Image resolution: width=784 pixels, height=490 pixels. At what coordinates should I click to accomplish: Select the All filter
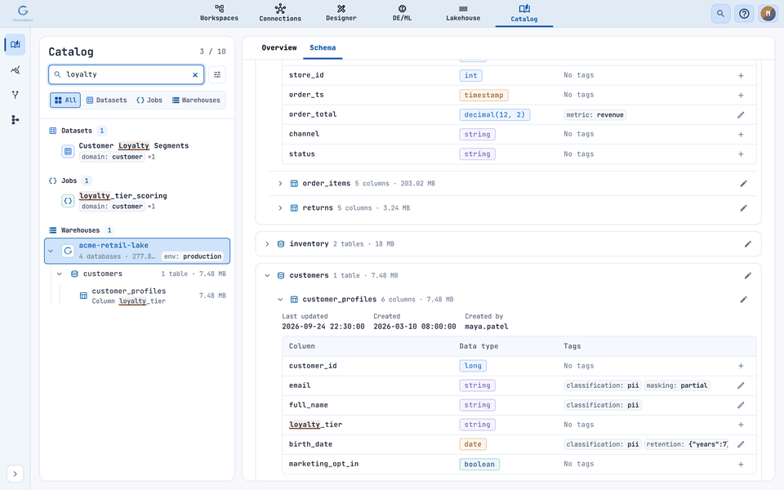pyautogui.click(x=65, y=100)
